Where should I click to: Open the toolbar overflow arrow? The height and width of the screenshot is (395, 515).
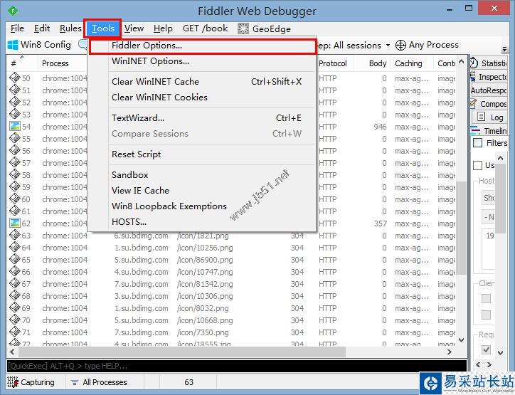pos(505,50)
